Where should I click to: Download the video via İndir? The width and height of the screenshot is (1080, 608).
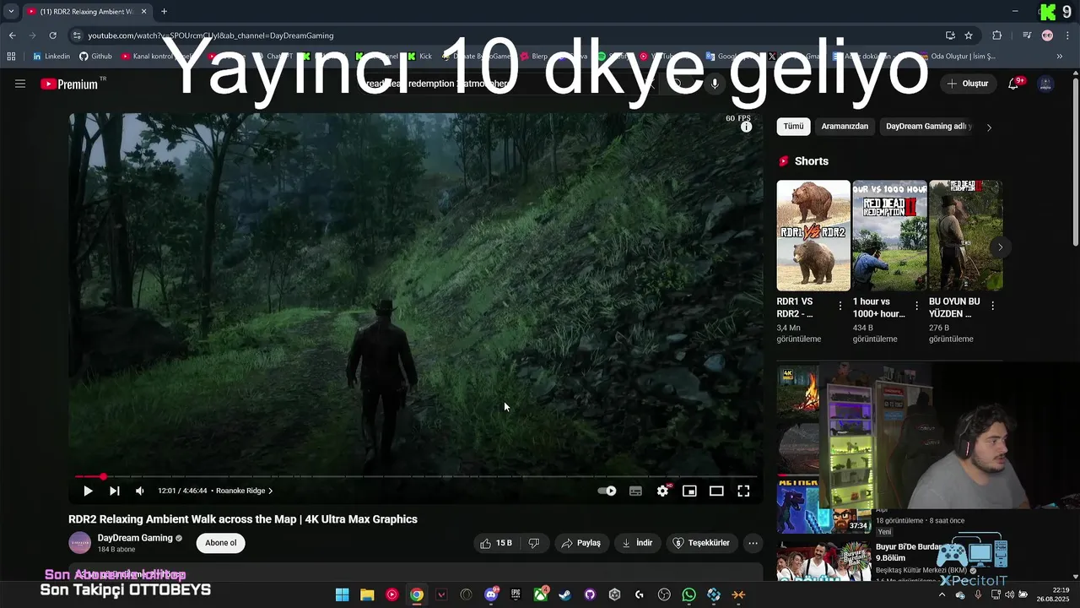coord(637,543)
